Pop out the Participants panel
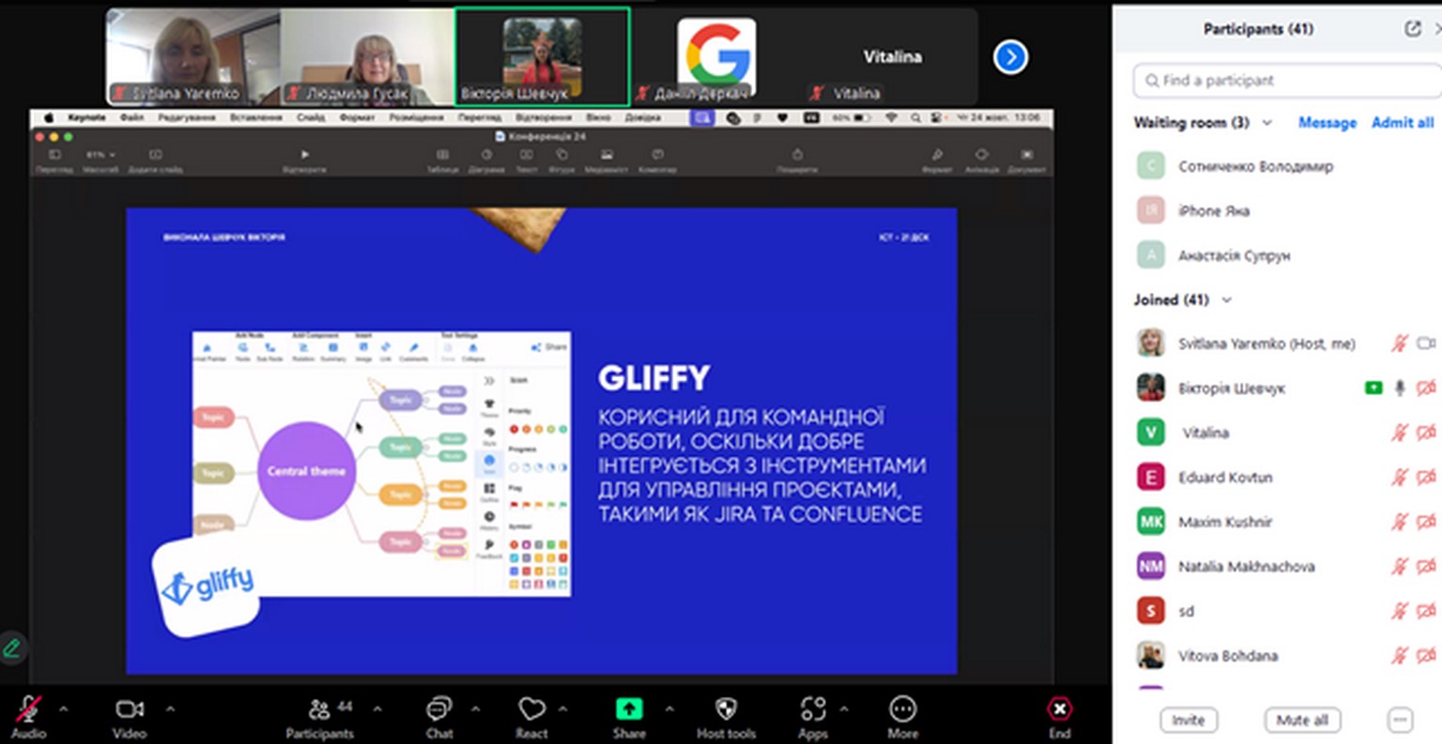This screenshot has height=744, width=1442. click(x=1412, y=29)
